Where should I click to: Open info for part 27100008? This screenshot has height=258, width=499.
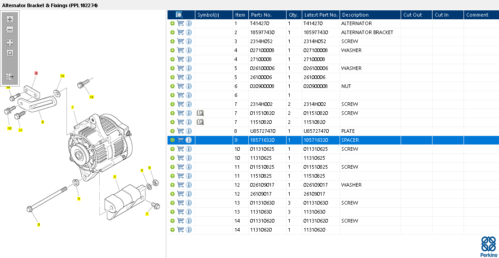pos(189,59)
